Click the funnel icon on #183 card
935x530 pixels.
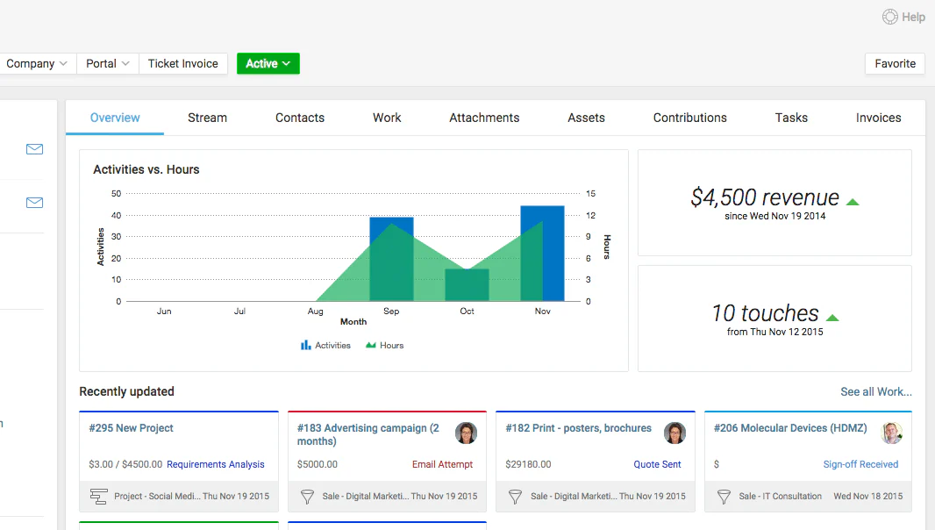point(307,497)
